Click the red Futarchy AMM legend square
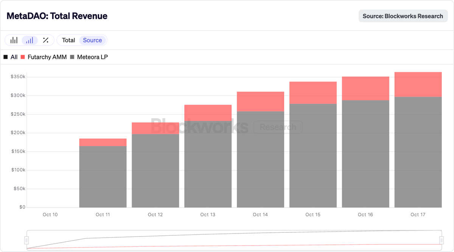The width and height of the screenshot is (454, 252). (x=23, y=57)
